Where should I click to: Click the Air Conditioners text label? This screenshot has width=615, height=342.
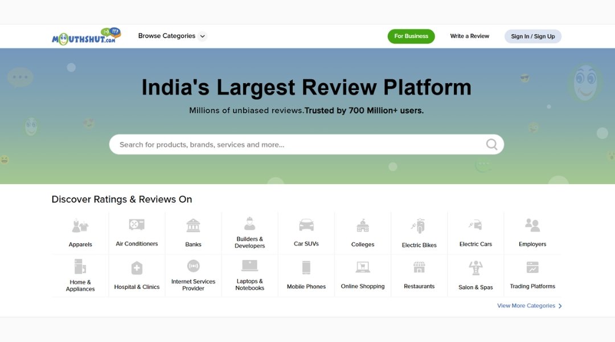(x=137, y=244)
